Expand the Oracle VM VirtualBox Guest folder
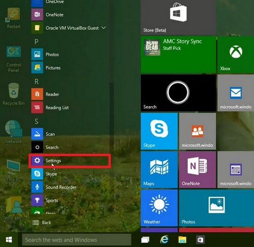 pos(104,27)
